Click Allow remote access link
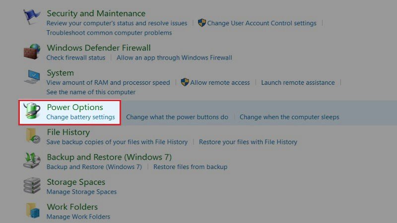 220,83
